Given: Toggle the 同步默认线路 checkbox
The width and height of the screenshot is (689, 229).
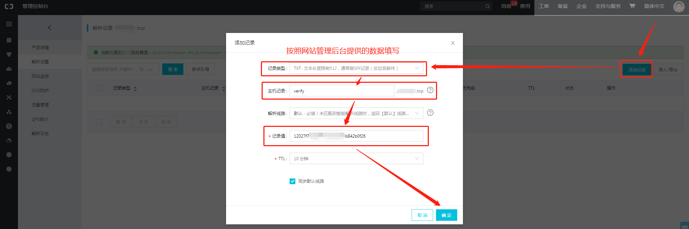Looking at the screenshot, I should [x=292, y=181].
